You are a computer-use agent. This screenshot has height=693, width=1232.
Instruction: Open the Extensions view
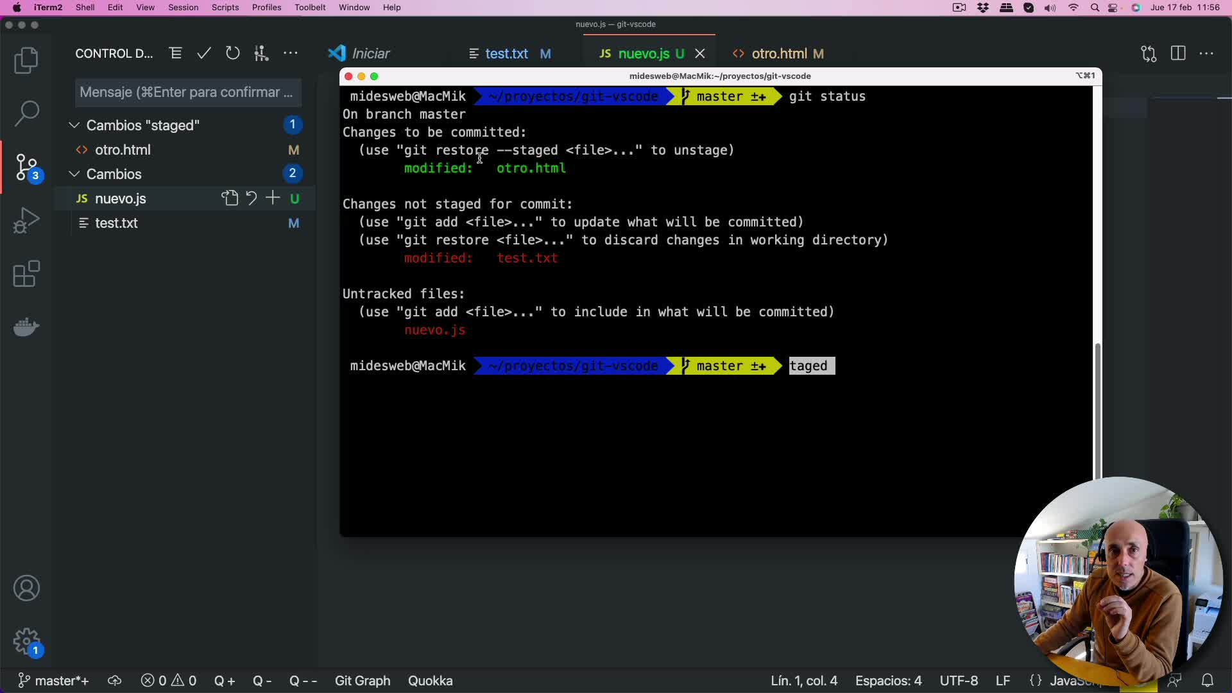pyautogui.click(x=26, y=274)
